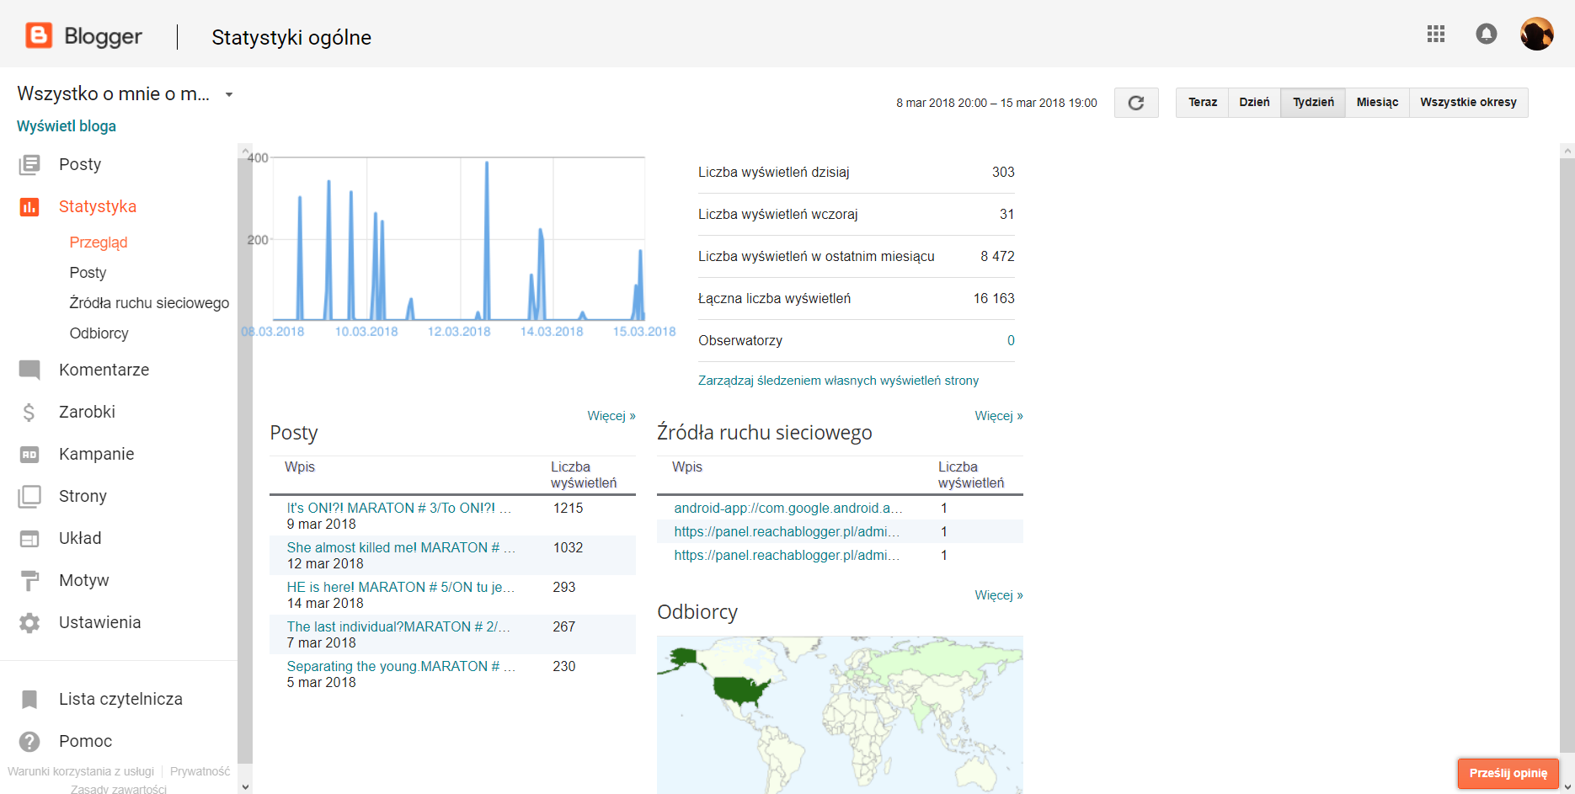Open Lista czytelnicza bookmark item
This screenshot has height=794, width=1575.
120,699
